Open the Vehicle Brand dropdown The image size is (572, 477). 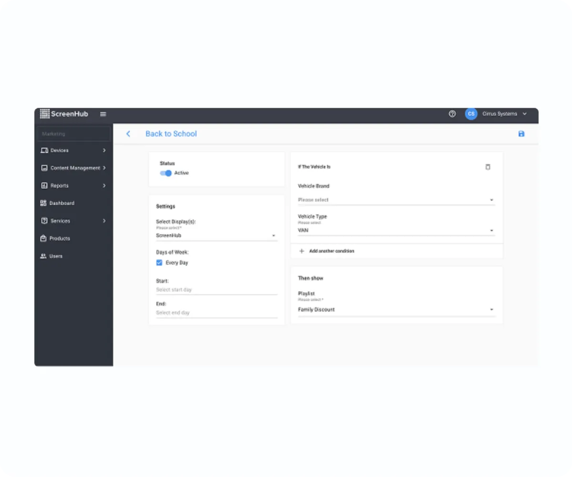[x=396, y=200]
